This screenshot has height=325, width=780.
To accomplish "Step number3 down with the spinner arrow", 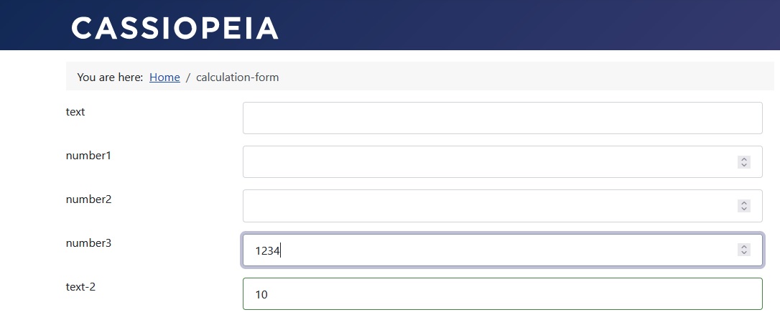I will click(x=744, y=253).
